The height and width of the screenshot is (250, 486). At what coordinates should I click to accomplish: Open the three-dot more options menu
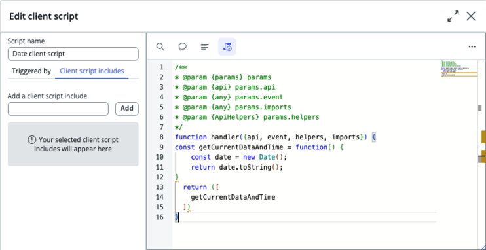472,46
